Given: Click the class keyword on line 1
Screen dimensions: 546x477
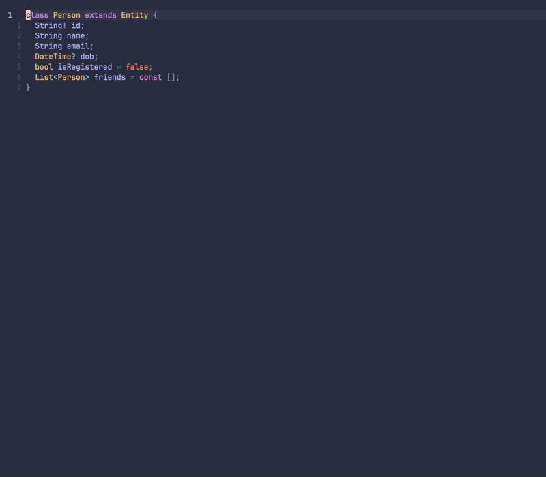Looking at the screenshot, I should 35,14.
